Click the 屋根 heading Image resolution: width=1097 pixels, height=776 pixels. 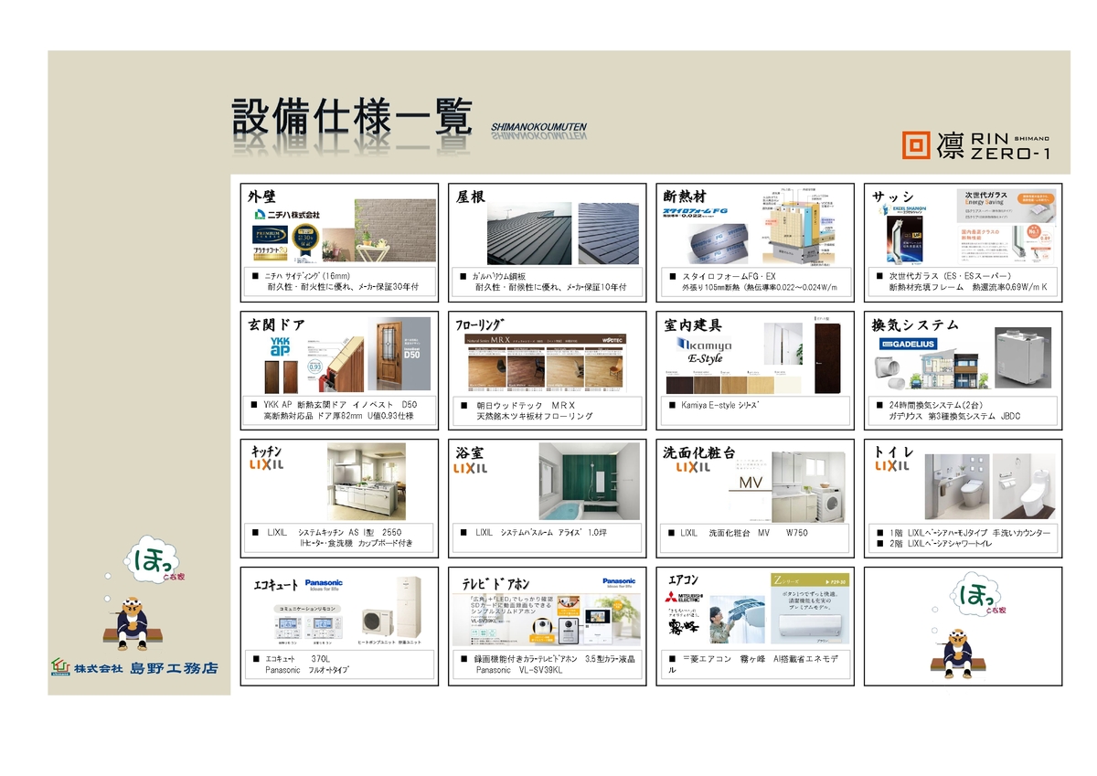(470, 197)
